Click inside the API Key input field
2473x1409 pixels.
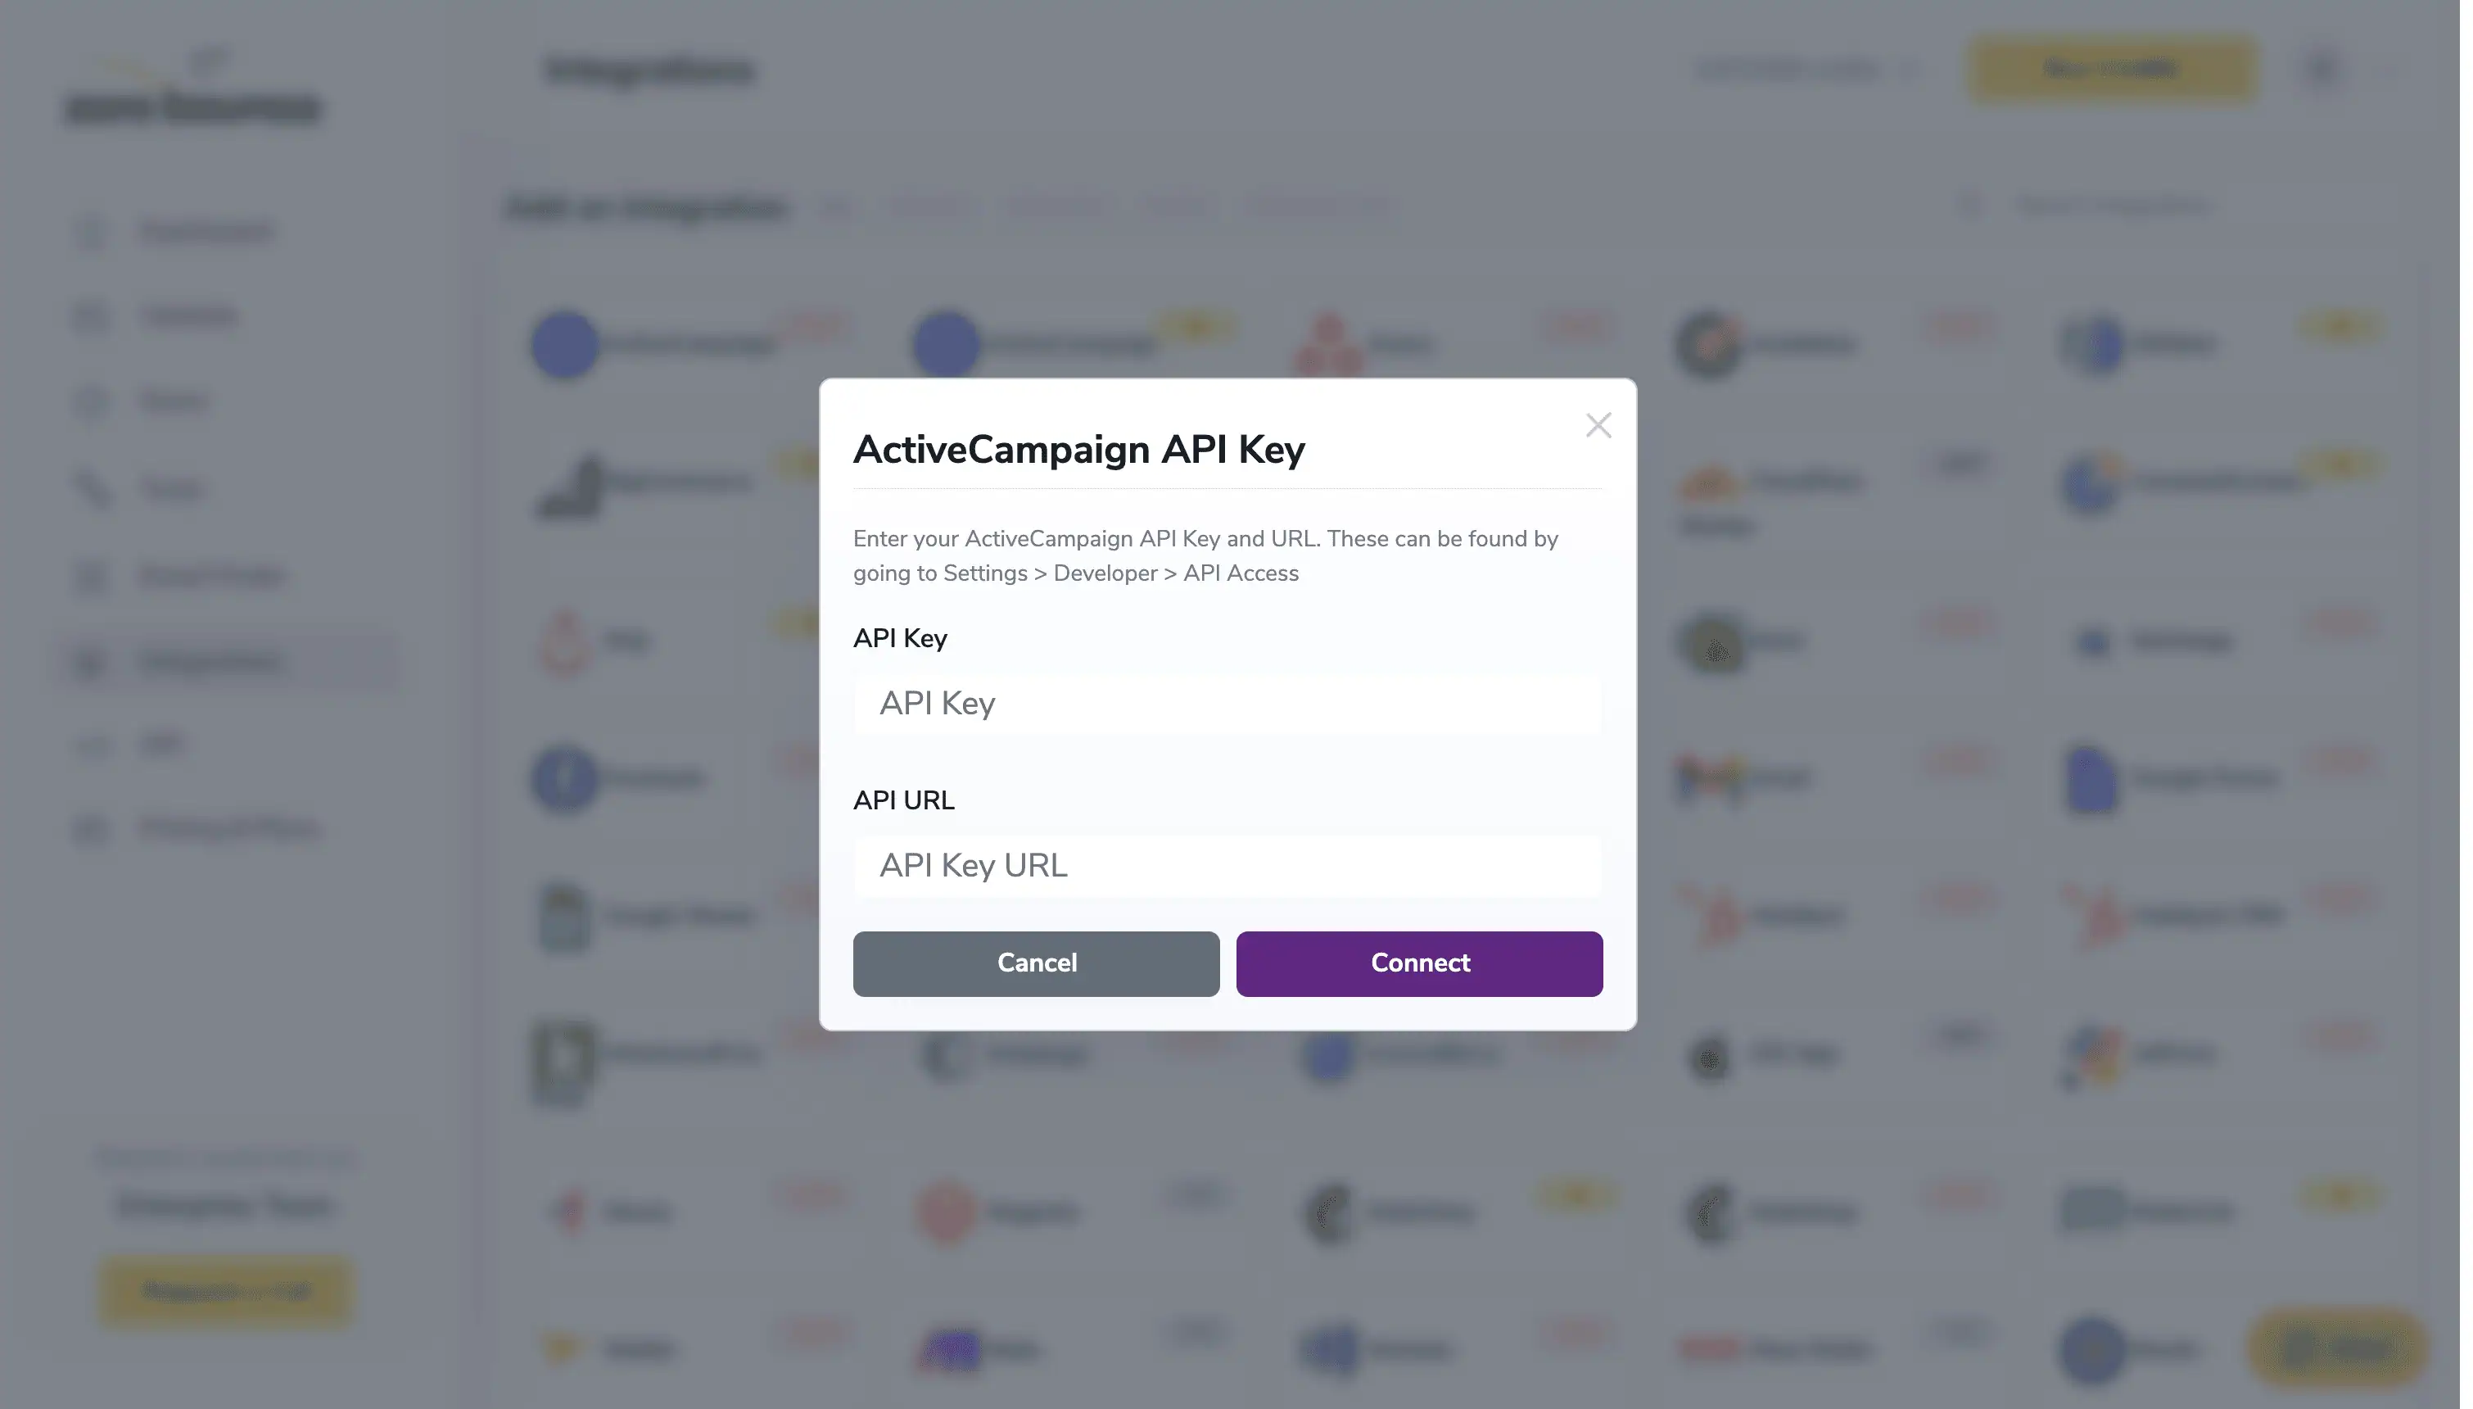click(1228, 704)
